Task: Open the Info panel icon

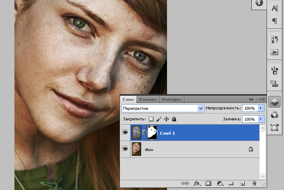Action: tap(259, 3)
